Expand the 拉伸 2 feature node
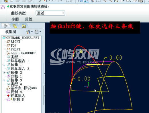This screenshot has height=113, width=149. 4,73
